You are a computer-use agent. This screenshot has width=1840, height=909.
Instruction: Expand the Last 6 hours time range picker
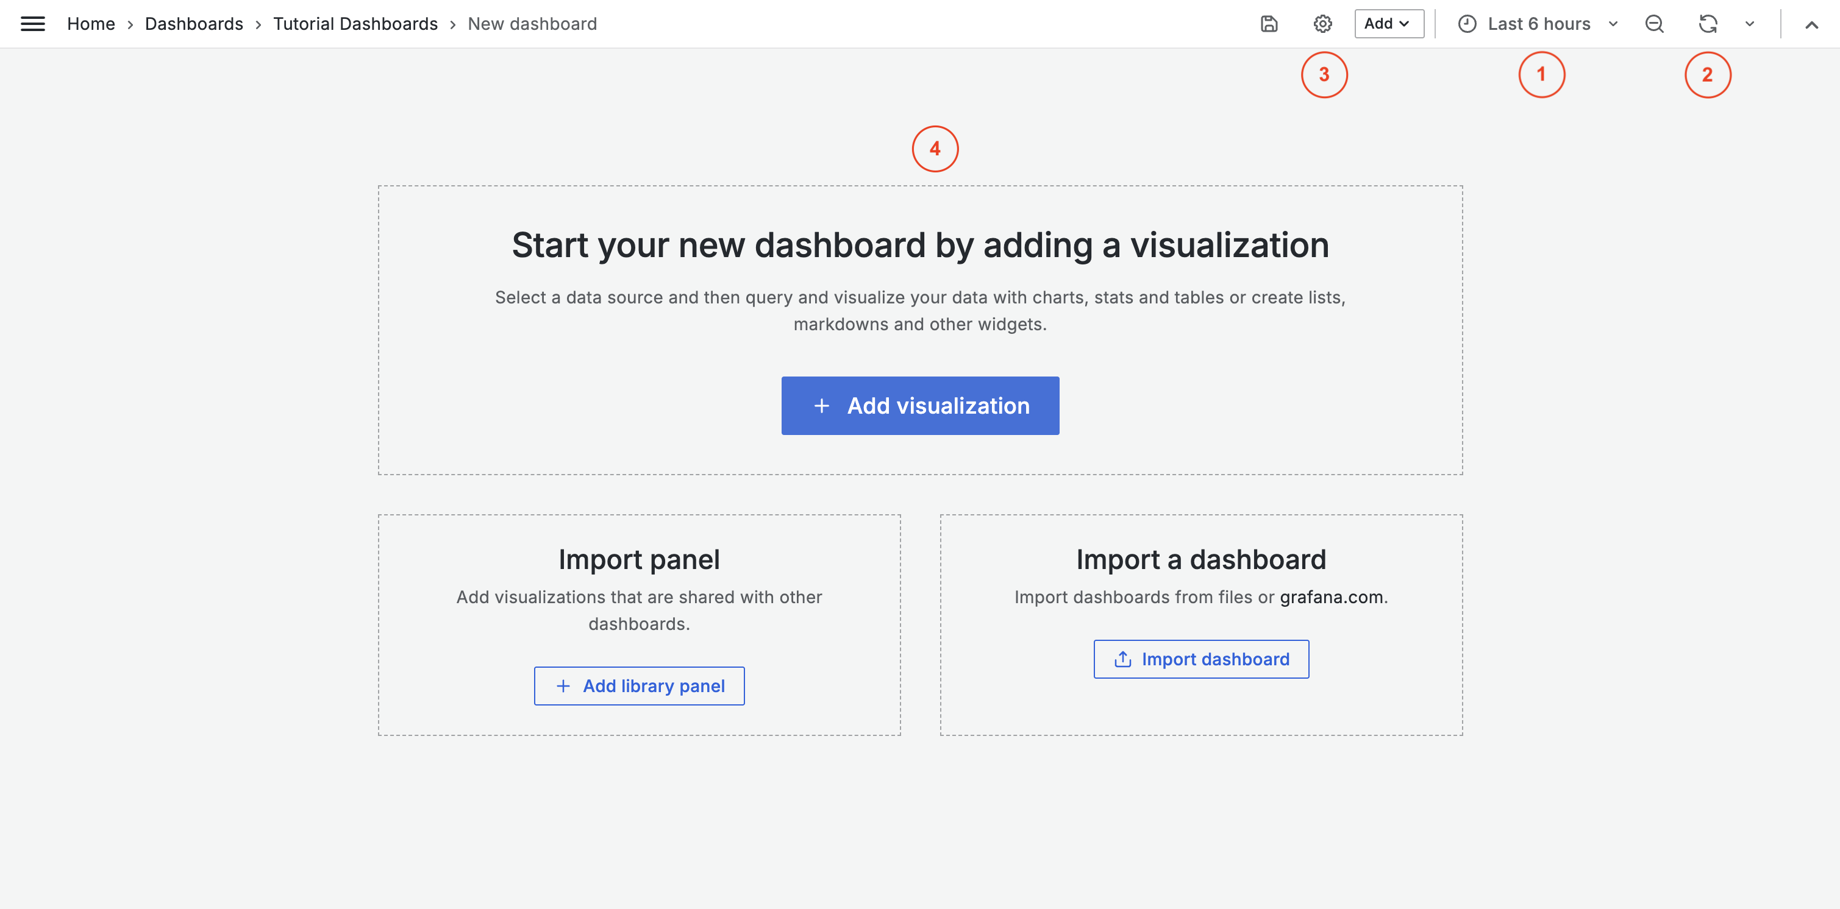(1539, 24)
